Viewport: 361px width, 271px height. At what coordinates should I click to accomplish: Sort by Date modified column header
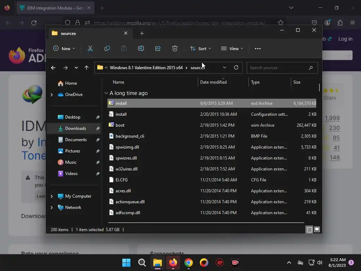pos(213,82)
